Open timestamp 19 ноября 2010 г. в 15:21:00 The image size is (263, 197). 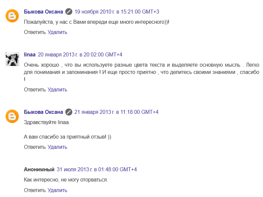[117, 12]
